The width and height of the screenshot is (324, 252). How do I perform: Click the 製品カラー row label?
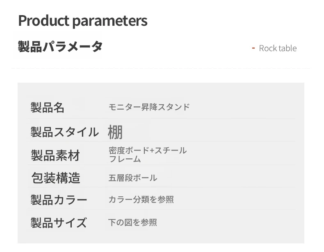point(59,200)
